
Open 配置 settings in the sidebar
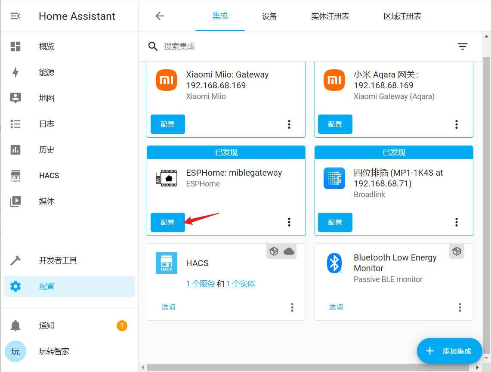click(x=69, y=286)
